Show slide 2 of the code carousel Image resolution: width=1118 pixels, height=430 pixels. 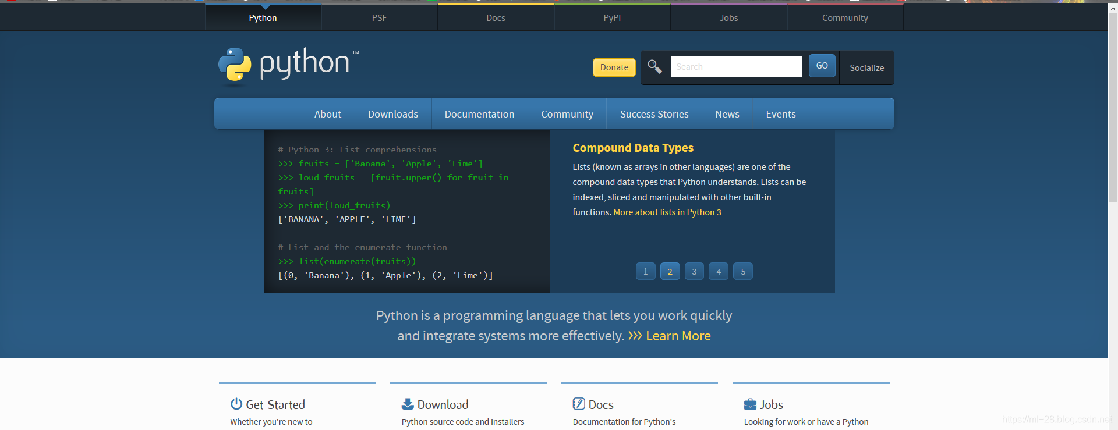pyautogui.click(x=670, y=272)
